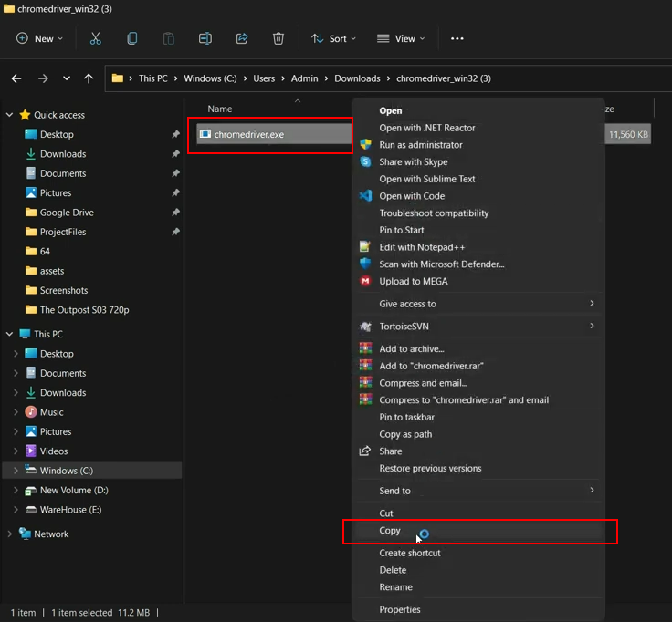Go up one folder level arrow
The width and height of the screenshot is (672, 622).
tap(89, 78)
